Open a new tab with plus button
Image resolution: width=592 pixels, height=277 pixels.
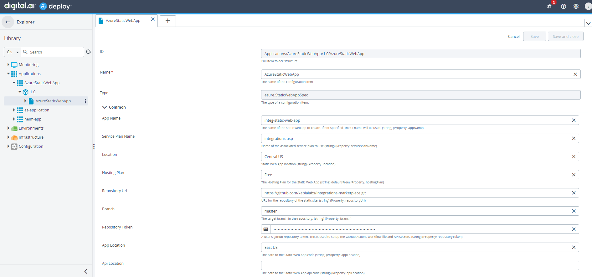168,21
